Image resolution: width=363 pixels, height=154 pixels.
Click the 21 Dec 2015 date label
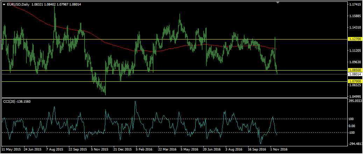(123, 149)
